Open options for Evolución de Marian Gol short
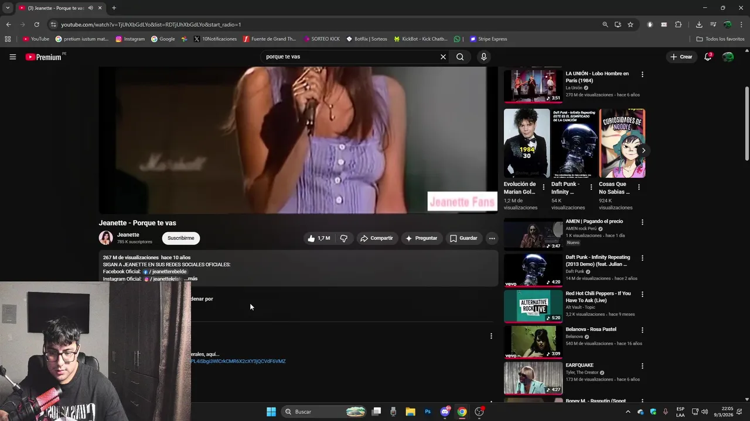The width and height of the screenshot is (750, 421). click(x=543, y=187)
